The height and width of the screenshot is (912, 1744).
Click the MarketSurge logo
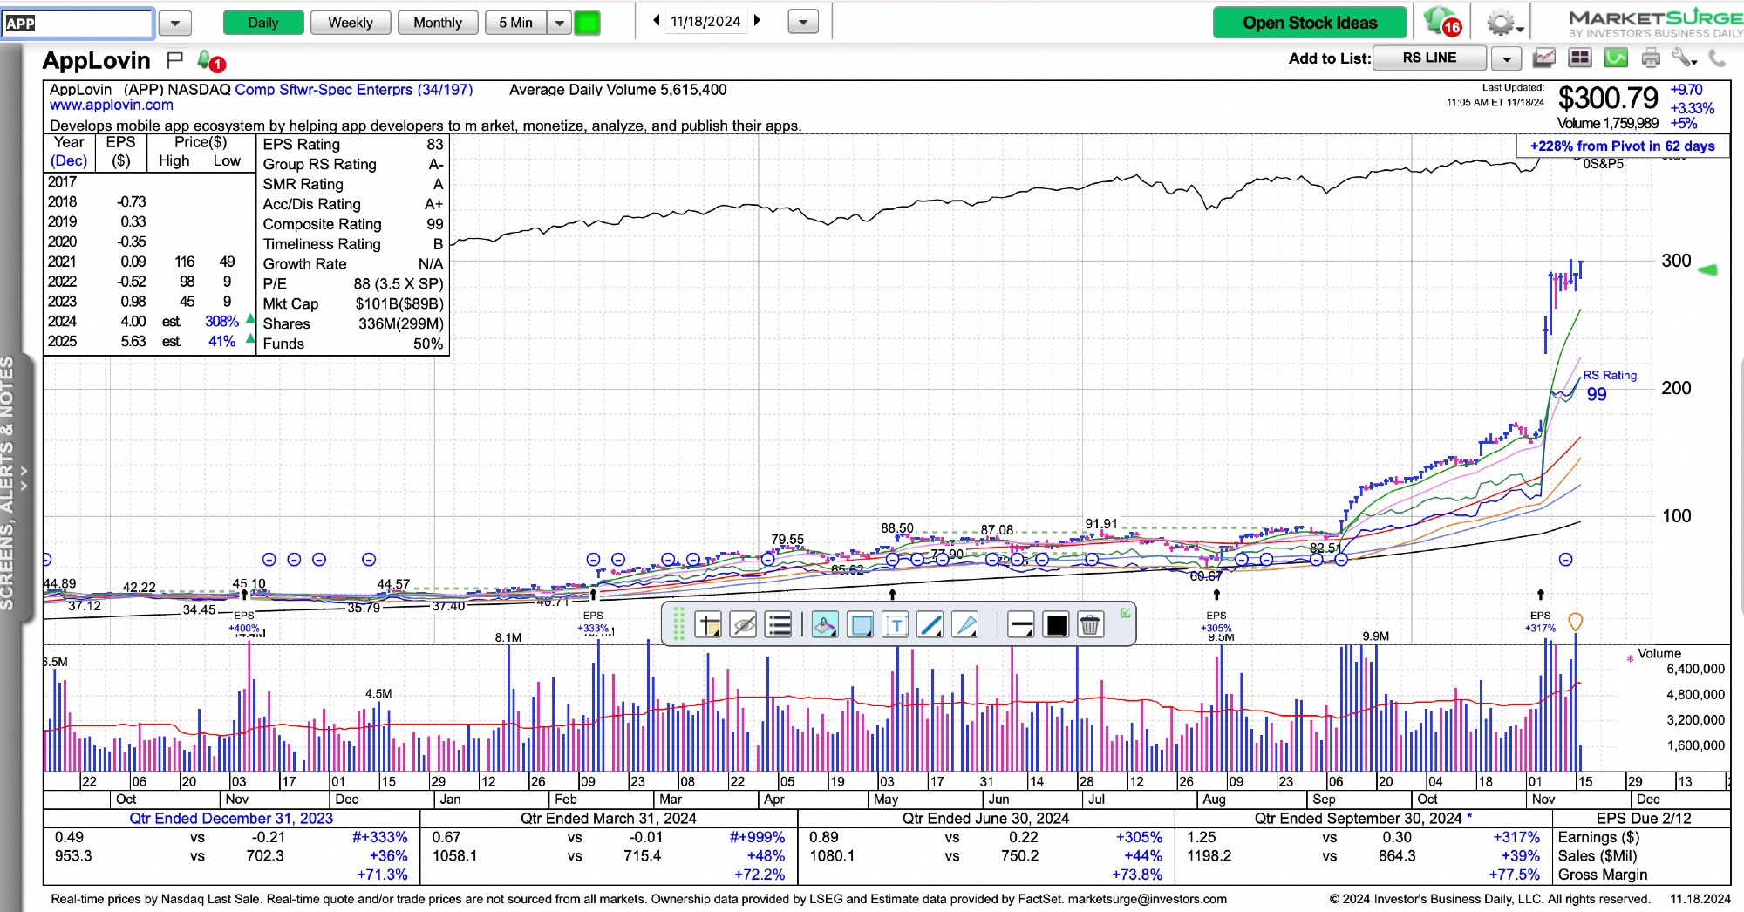[1654, 23]
